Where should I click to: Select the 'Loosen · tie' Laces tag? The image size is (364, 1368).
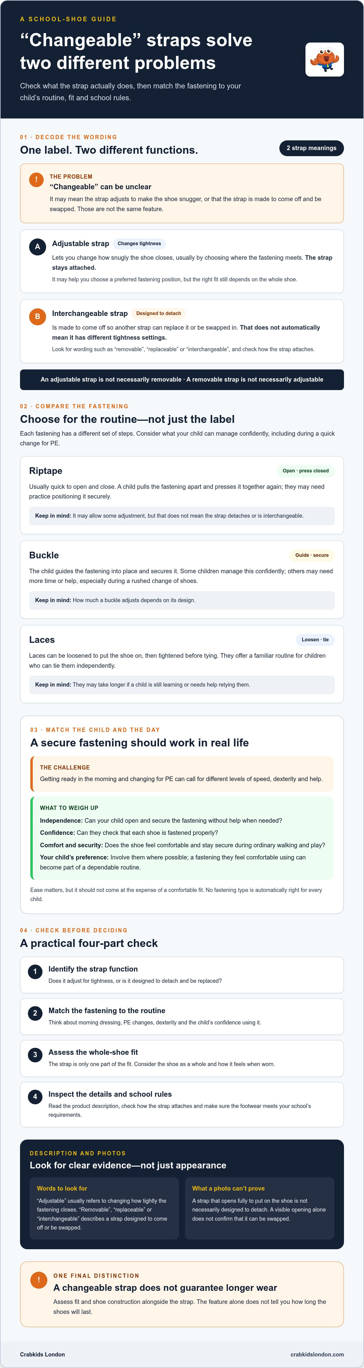(315, 639)
